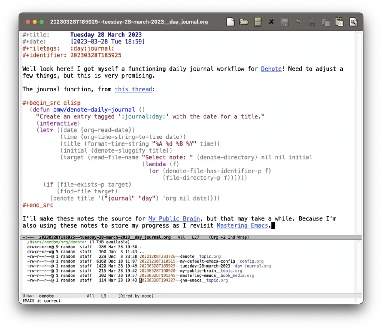Click the title 'Tuesday 28 March 2023'
Screen dimensions: 382x329
click(106, 35)
